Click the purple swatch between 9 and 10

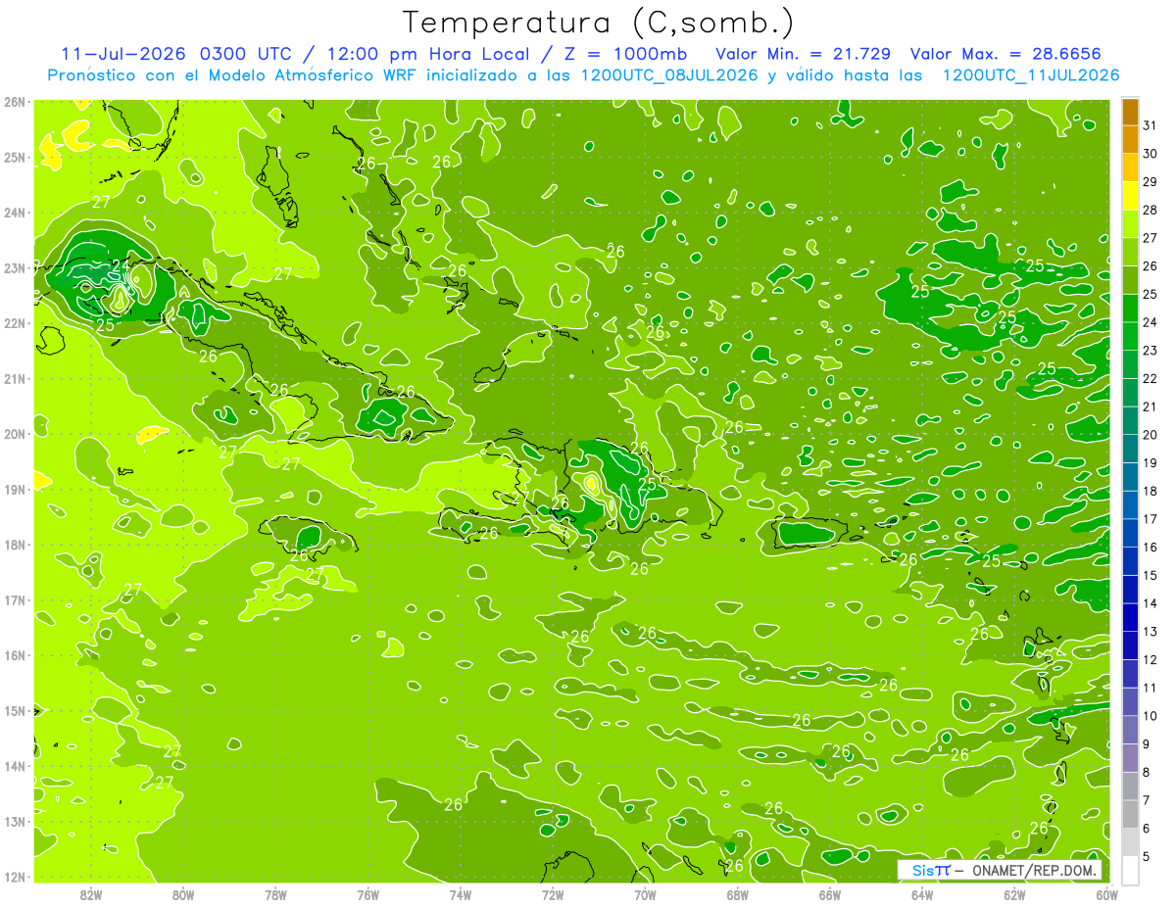coord(1131,730)
